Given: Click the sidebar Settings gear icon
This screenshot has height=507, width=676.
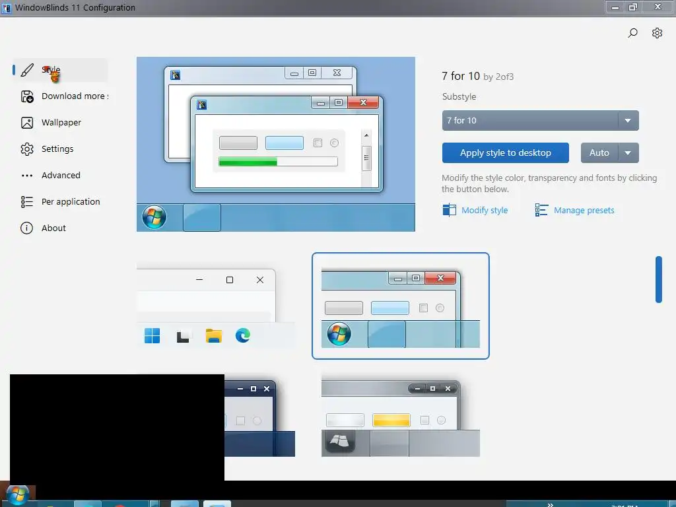Looking at the screenshot, I should click(27, 149).
